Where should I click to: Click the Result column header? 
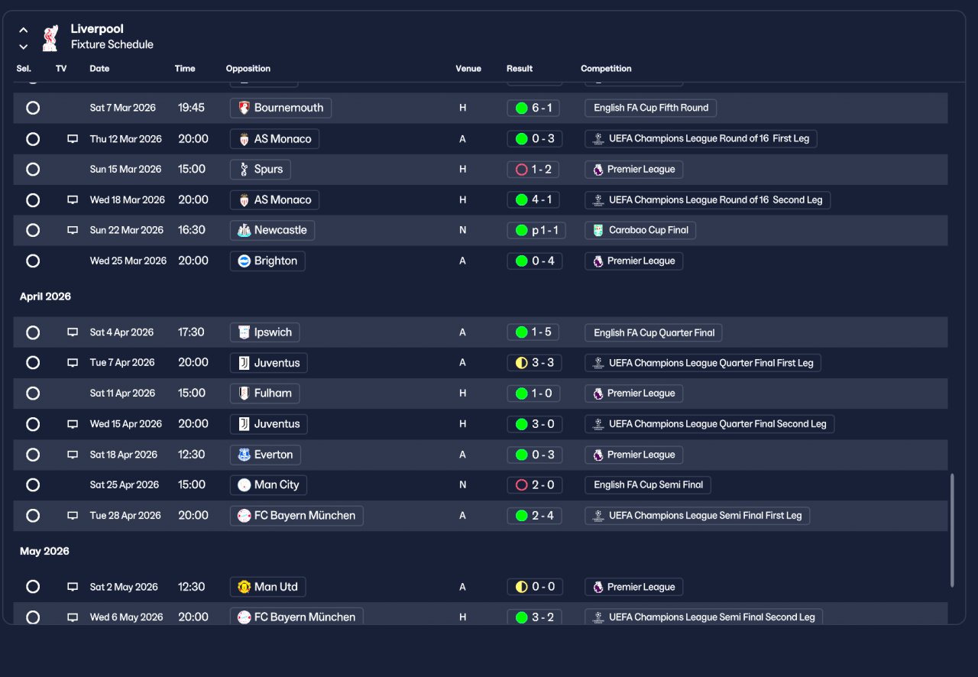pyautogui.click(x=520, y=69)
